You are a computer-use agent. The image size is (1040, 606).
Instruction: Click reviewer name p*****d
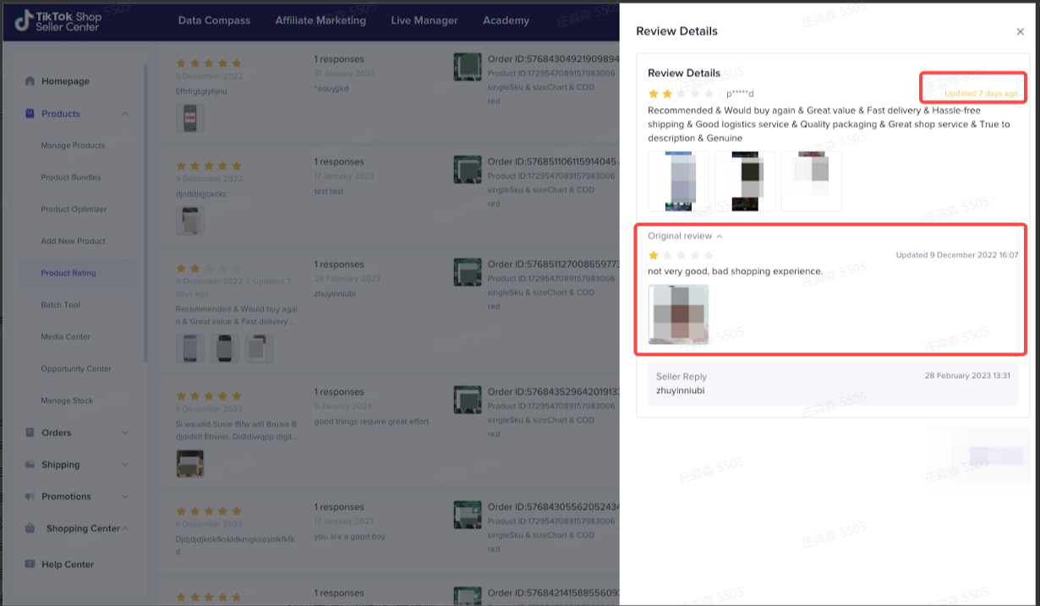tap(740, 94)
